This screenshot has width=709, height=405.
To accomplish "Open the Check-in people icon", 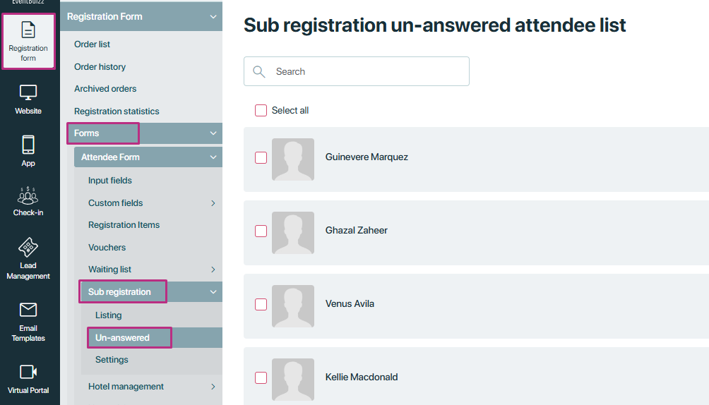I will (28, 195).
